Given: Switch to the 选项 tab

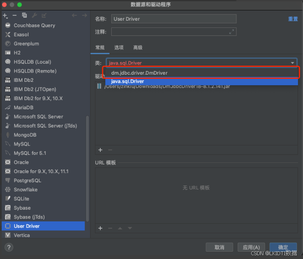Looking at the screenshot, I should [119, 48].
